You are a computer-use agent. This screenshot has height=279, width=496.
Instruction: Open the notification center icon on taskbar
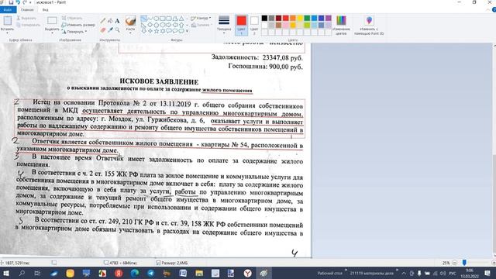487,273
